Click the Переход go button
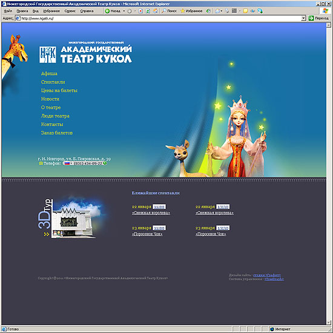The width and height of the screenshot is (333, 333). (318, 19)
